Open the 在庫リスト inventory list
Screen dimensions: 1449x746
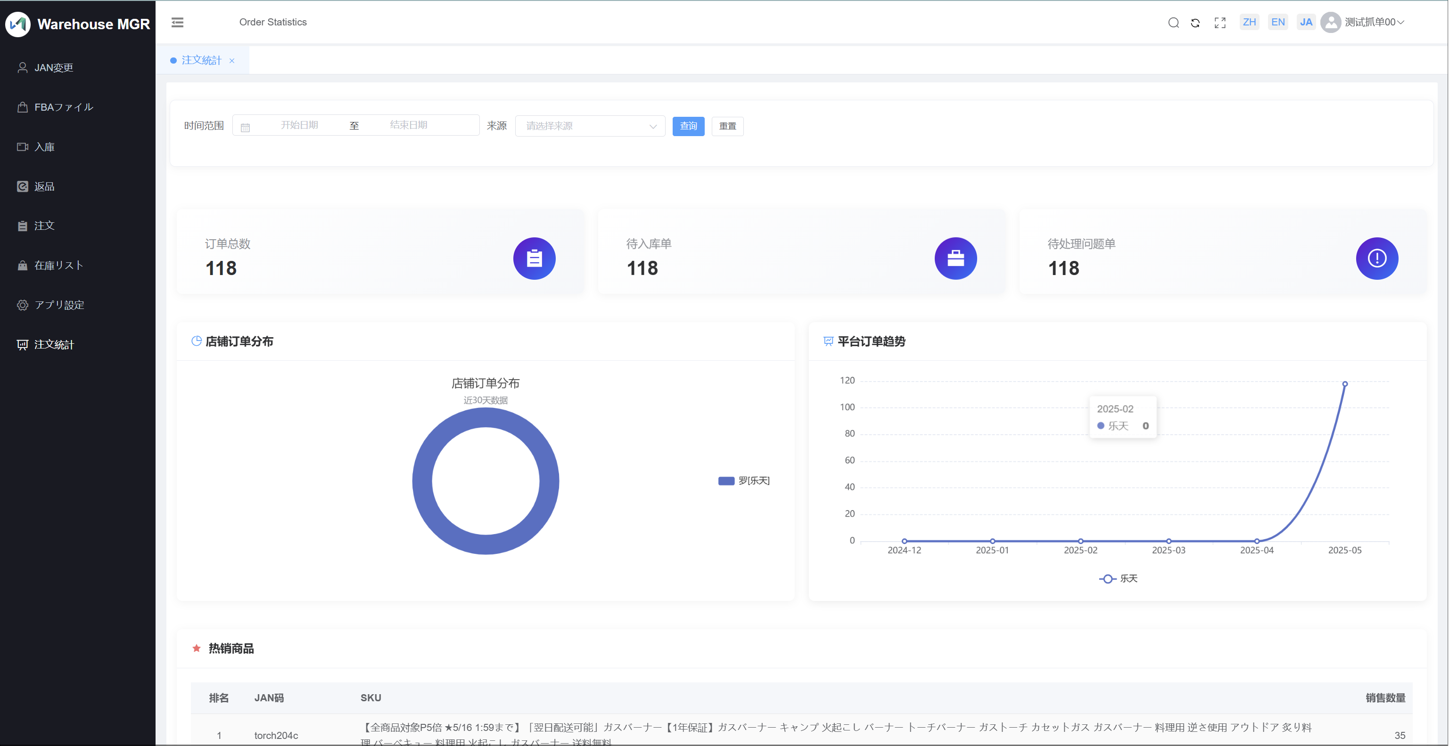point(58,265)
